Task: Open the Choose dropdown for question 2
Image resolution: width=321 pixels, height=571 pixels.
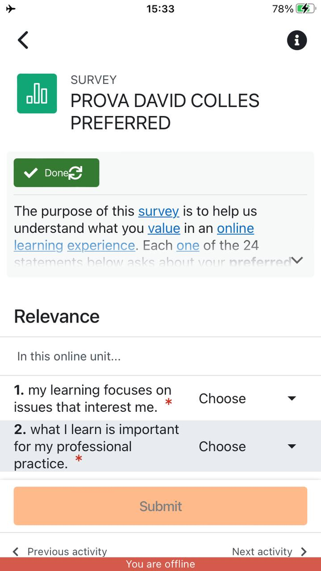Action: [x=247, y=446]
